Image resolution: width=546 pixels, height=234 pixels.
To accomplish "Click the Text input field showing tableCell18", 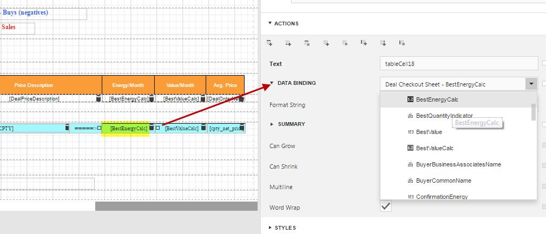I will coord(459,64).
